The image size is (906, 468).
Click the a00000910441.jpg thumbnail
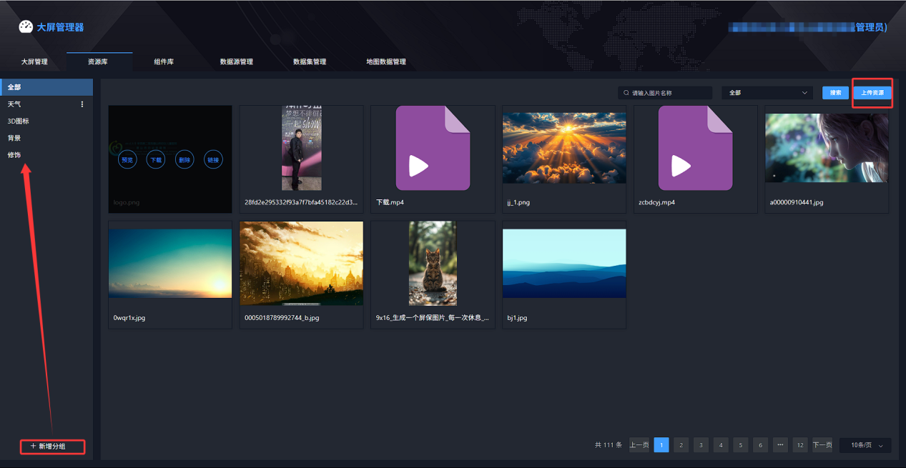coord(827,149)
